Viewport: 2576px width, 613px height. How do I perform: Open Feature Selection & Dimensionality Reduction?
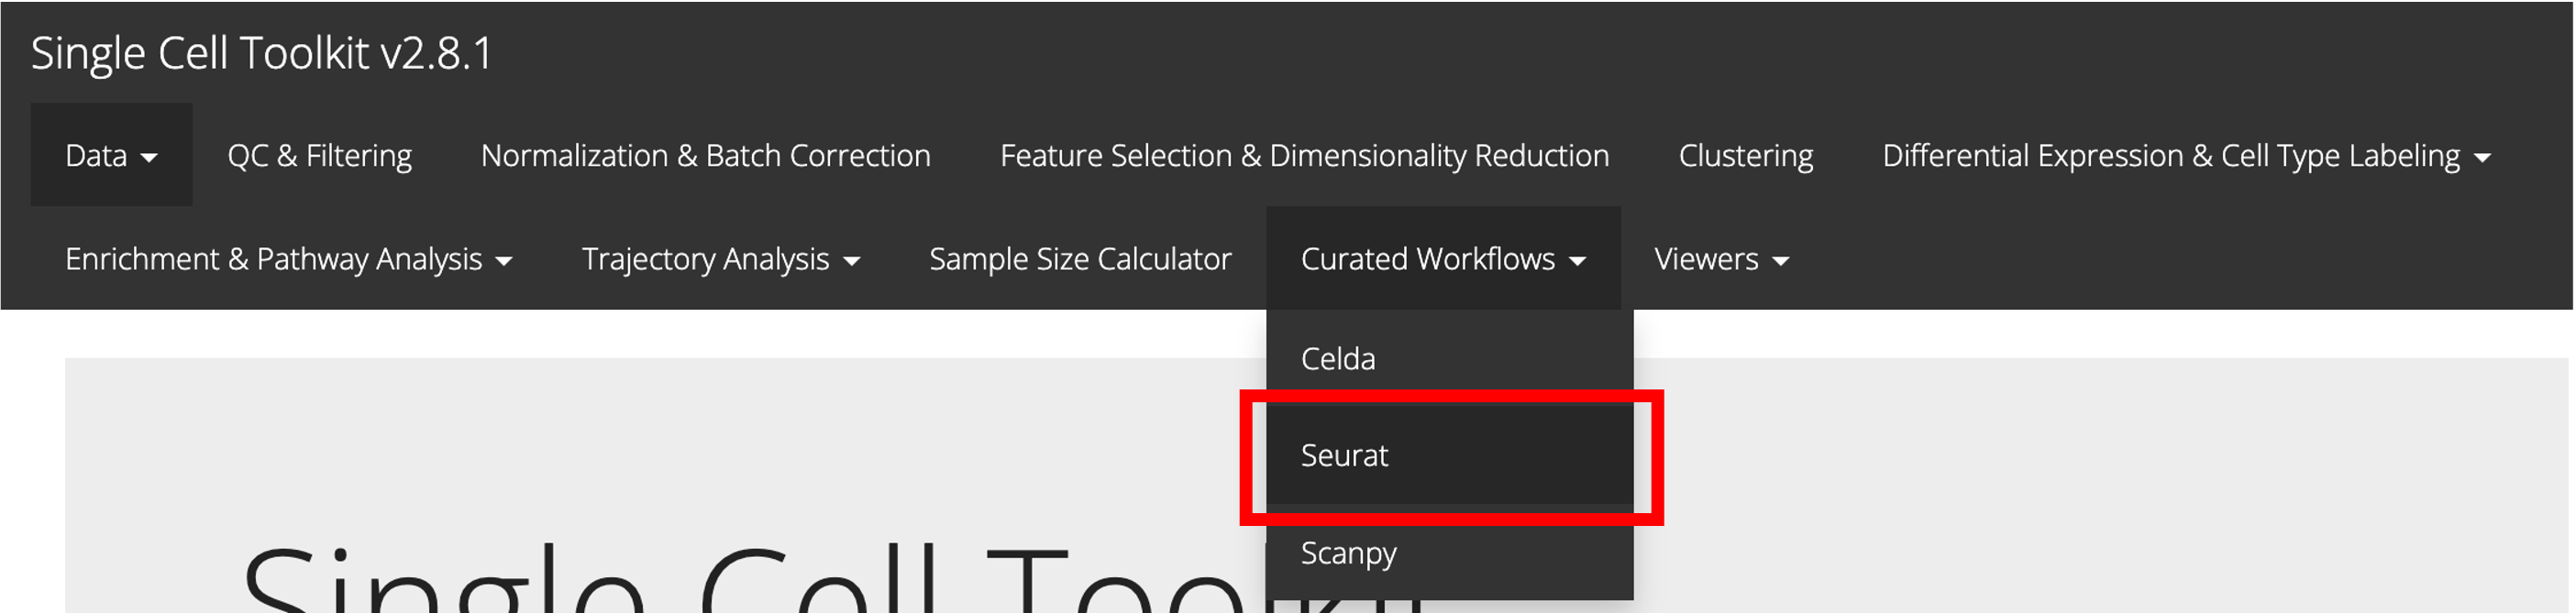pos(1304,156)
